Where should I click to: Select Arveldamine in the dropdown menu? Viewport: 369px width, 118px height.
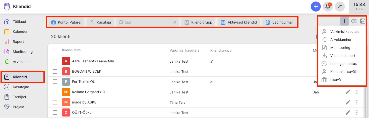point(340,40)
